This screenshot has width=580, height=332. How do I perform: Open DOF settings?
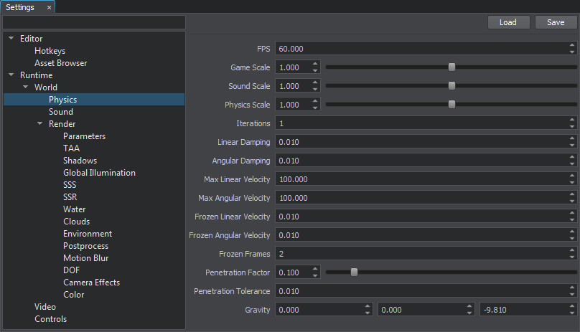point(71,270)
